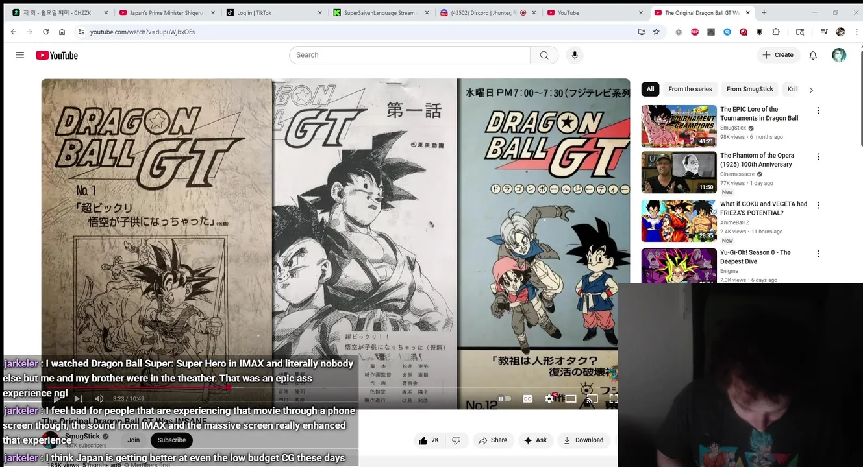This screenshot has height=467, width=863.
Task: Cast the video to a TV
Action: point(592,398)
